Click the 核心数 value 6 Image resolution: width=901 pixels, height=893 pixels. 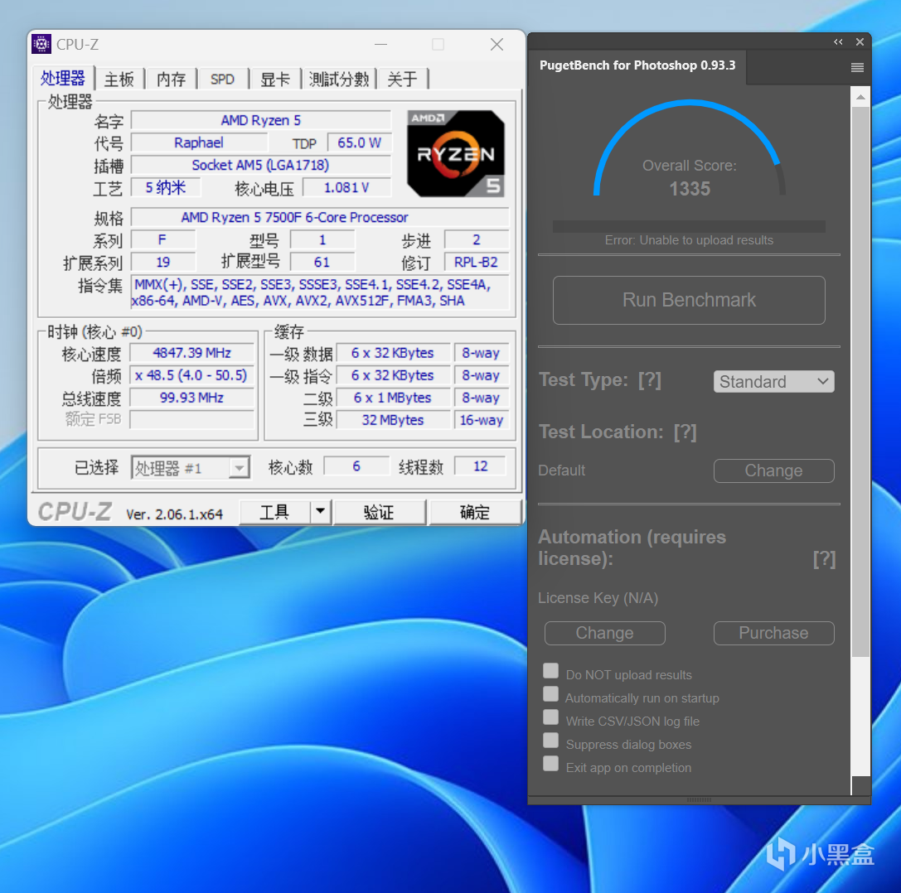[x=356, y=466]
